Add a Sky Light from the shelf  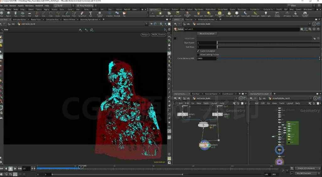[229, 14]
